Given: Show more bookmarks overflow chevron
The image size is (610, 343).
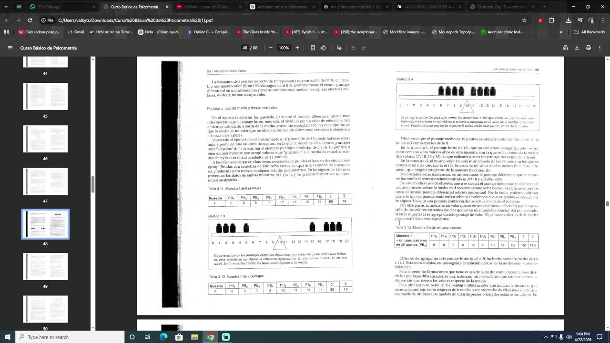Looking at the screenshot, I should (x=560, y=32).
